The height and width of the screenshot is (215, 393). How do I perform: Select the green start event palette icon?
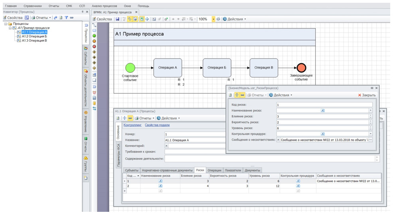(95, 36)
